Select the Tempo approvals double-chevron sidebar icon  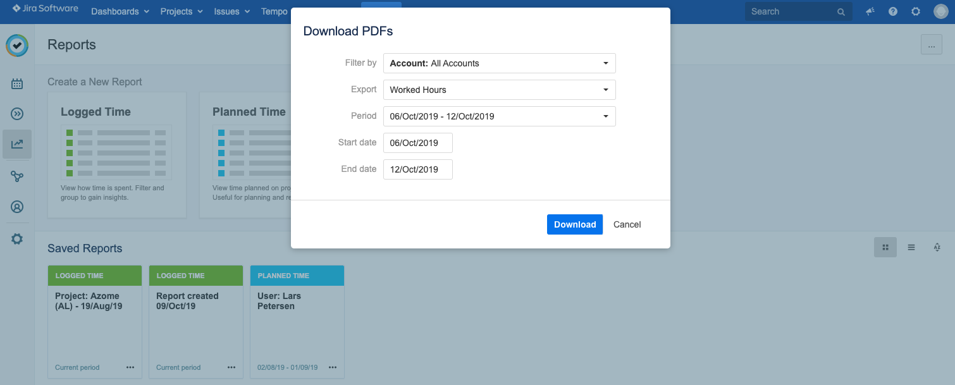point(17,114)
